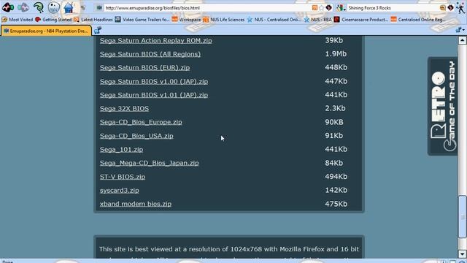Download Sega Saturn BIOS (EUR).zip
Viewport: 467px width, 263px height.
(144, 68)
